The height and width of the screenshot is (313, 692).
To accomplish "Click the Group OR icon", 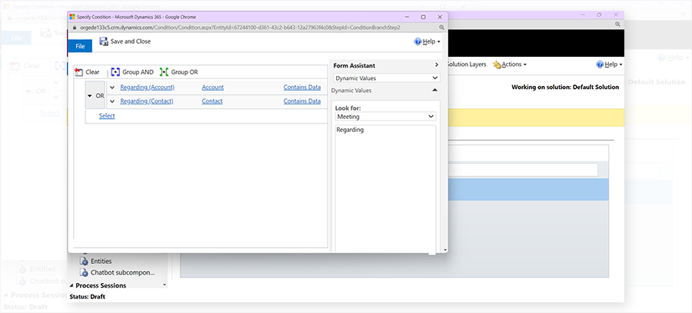I will point(165,72).
